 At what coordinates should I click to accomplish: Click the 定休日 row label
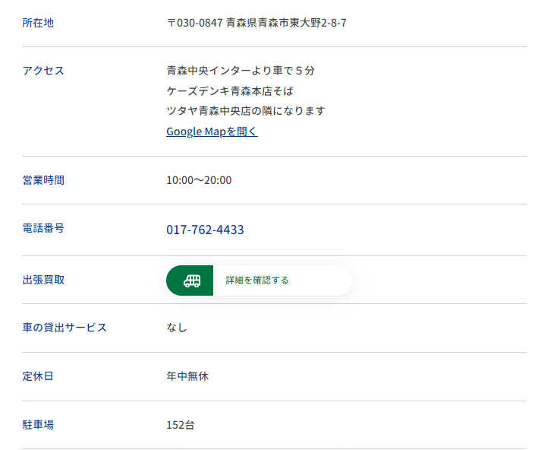pos(38,376)
